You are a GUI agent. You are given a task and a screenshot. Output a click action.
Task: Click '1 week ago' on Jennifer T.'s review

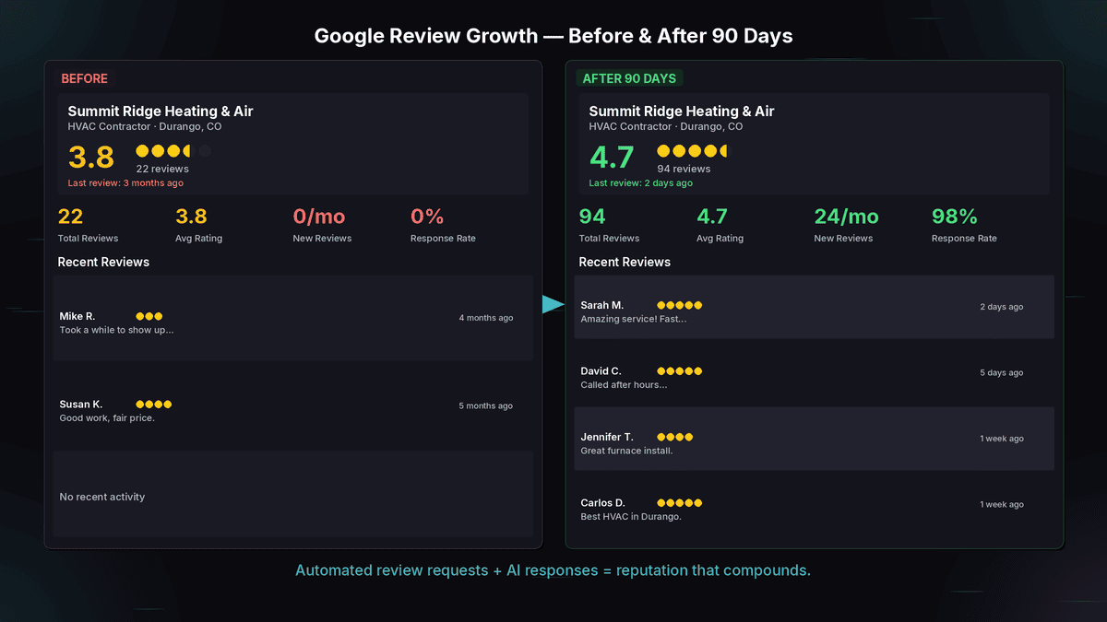click(x=1002, y=439)
